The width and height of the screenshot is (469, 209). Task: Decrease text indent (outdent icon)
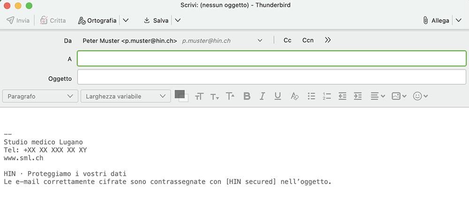(x=342, y=96)
